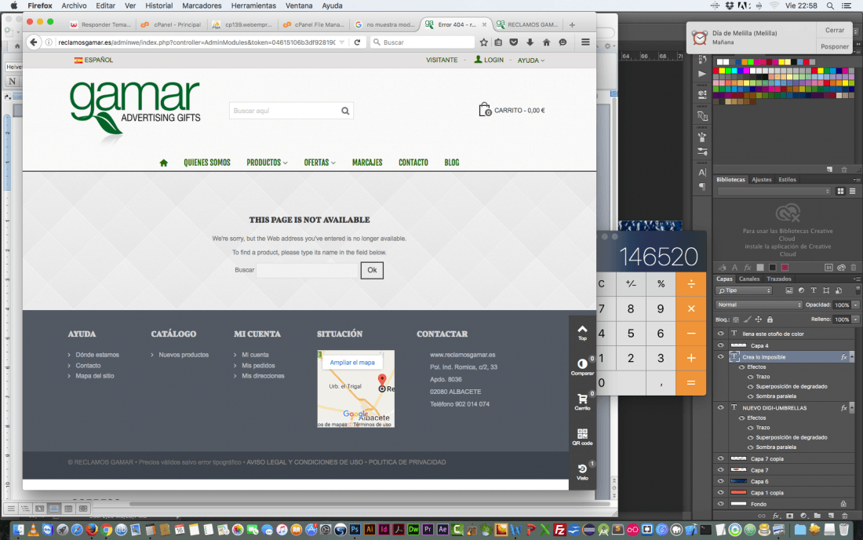This screenshot has width=863, height=540.
Task: Open the Herramientas menu
Action: pos(253,5)
